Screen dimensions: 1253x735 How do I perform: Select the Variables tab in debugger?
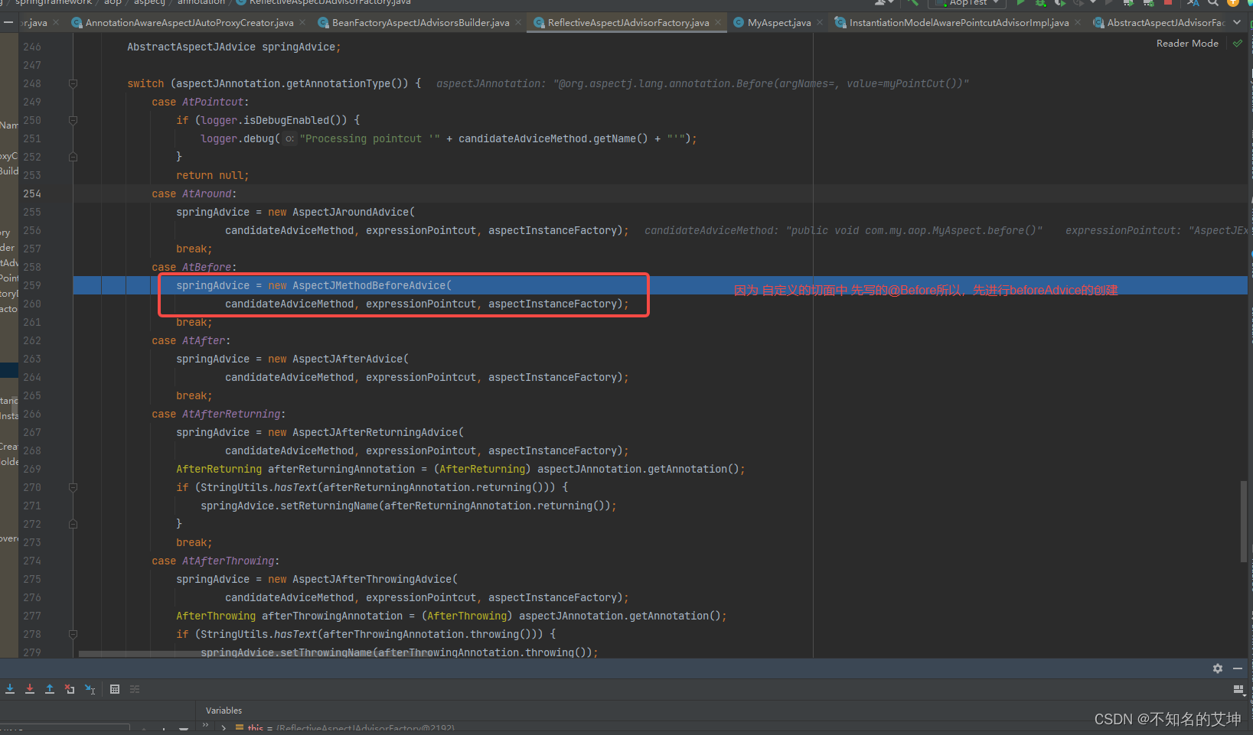click(224, 711)
